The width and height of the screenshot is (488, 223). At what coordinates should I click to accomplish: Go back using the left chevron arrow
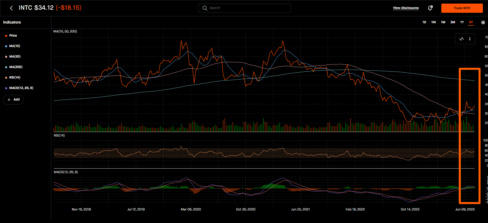[11, 8]
